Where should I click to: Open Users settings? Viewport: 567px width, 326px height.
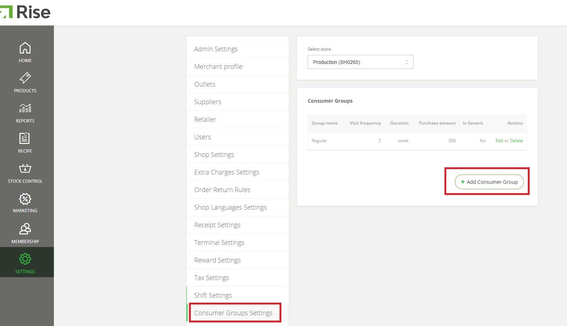238,137
